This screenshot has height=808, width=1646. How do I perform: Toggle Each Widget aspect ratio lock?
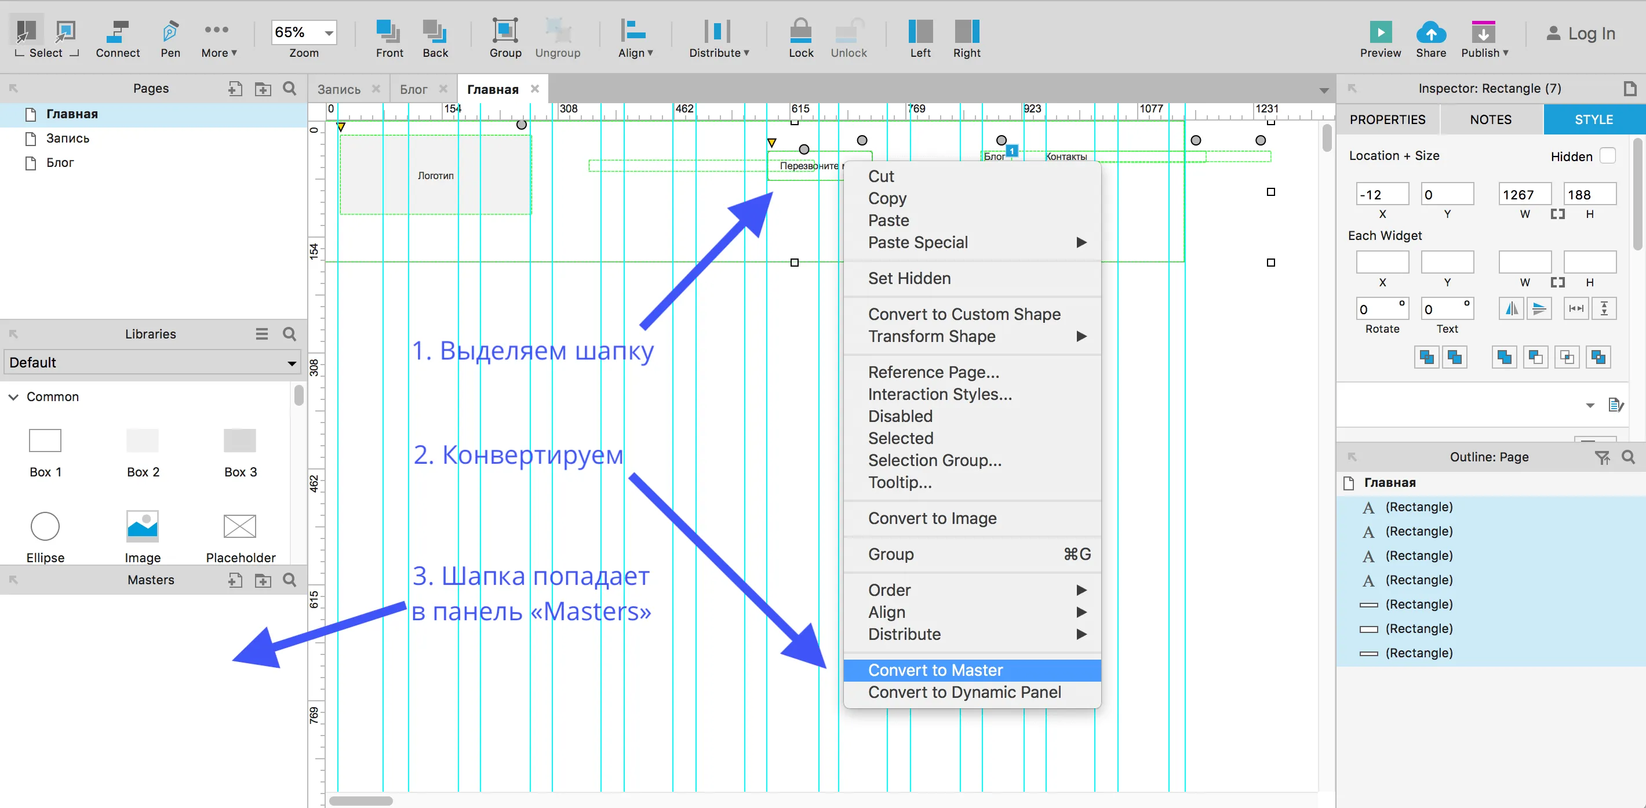point(1557,282)
